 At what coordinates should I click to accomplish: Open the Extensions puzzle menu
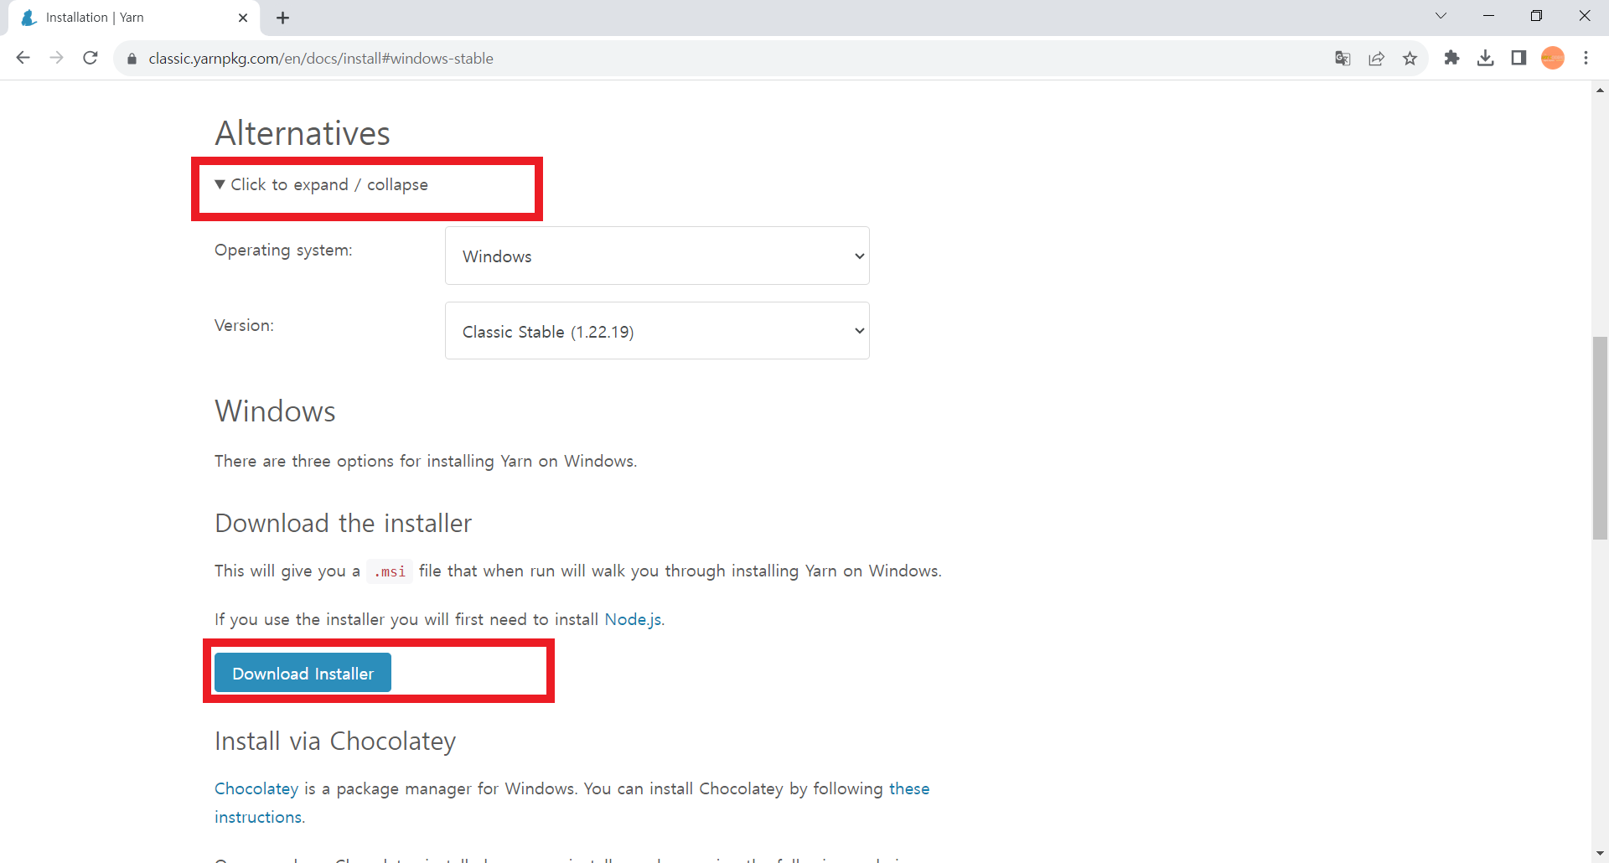point(1451,58)
